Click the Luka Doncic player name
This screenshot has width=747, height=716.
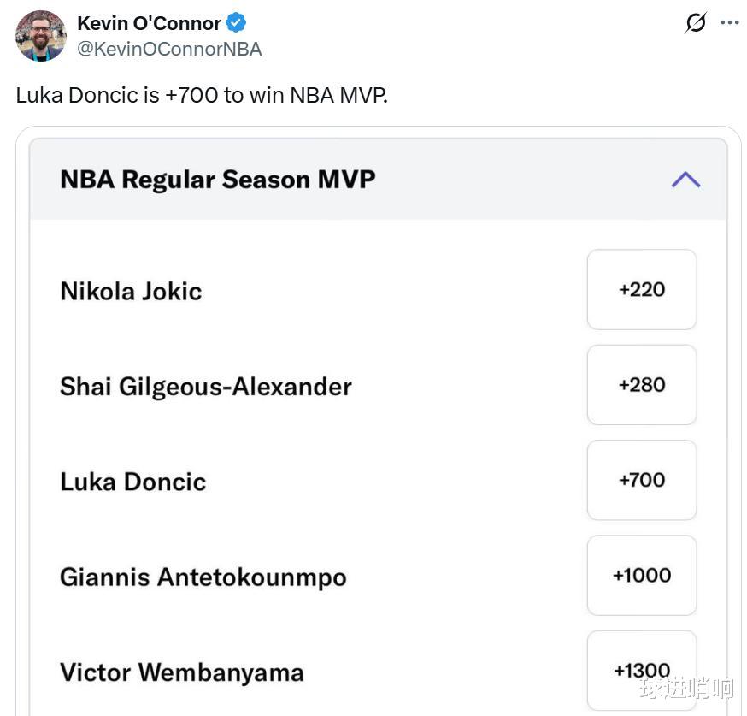point(133,482)
